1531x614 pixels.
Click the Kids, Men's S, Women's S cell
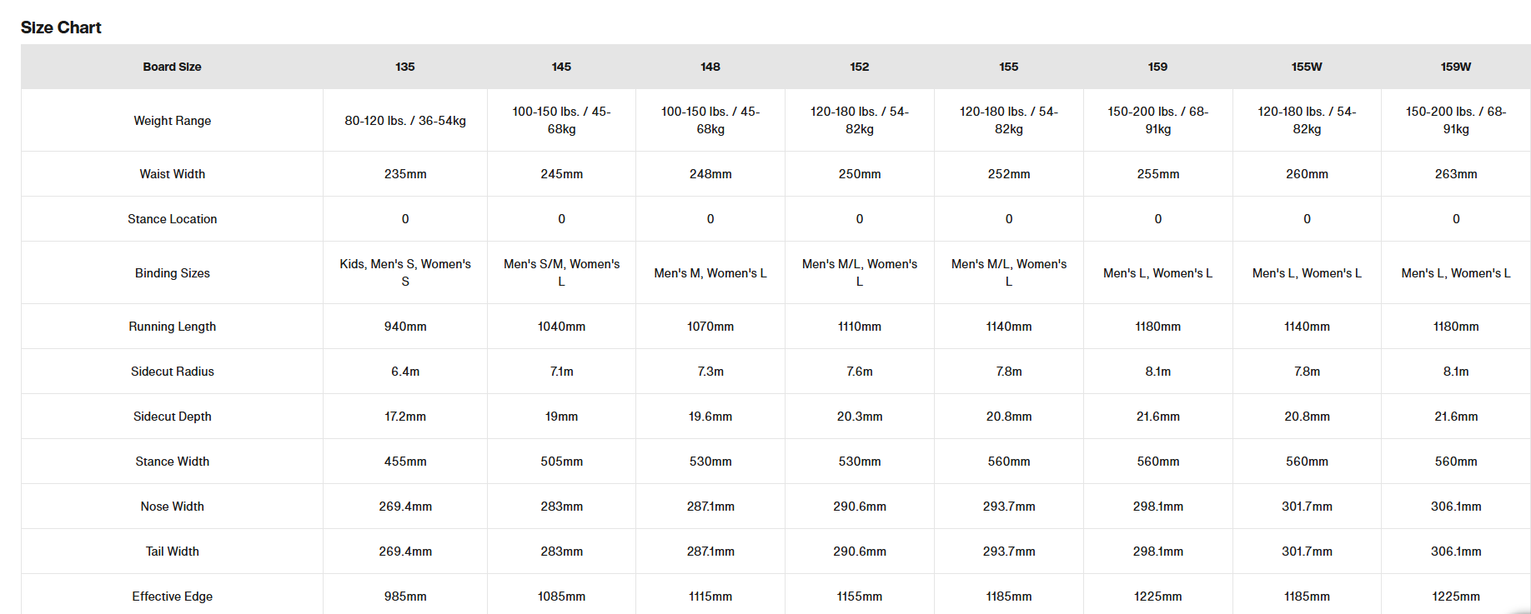click(405, 272)
